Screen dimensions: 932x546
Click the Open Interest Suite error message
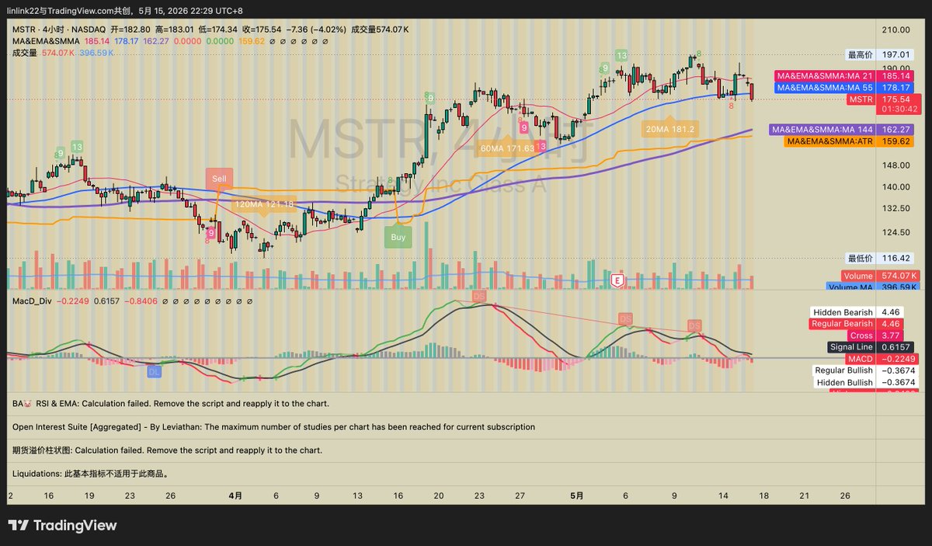273,426
